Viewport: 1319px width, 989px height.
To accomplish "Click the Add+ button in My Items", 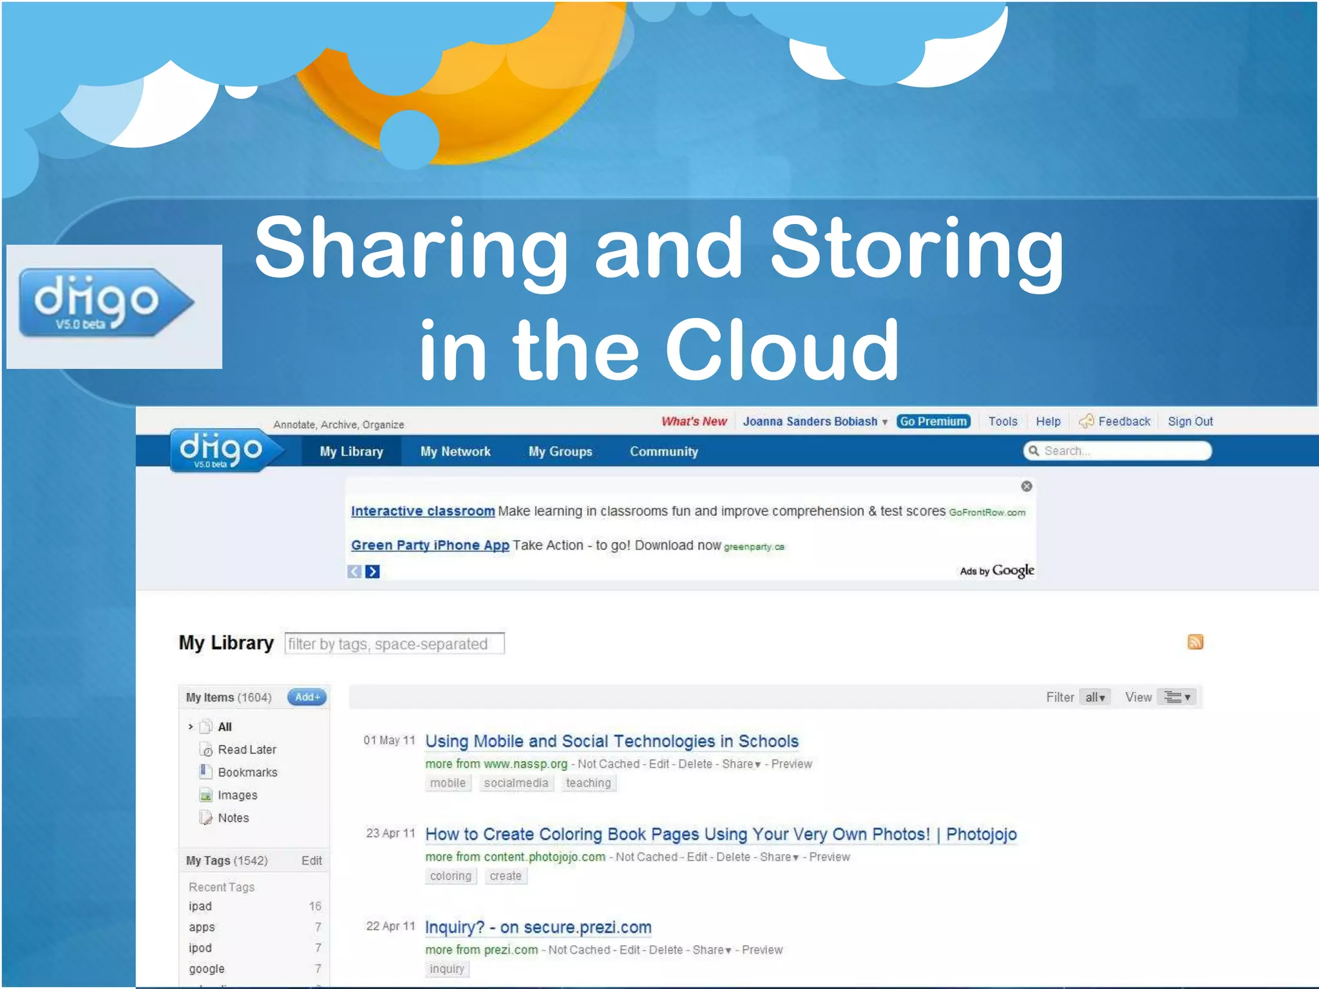I will (x=307, y=697).
